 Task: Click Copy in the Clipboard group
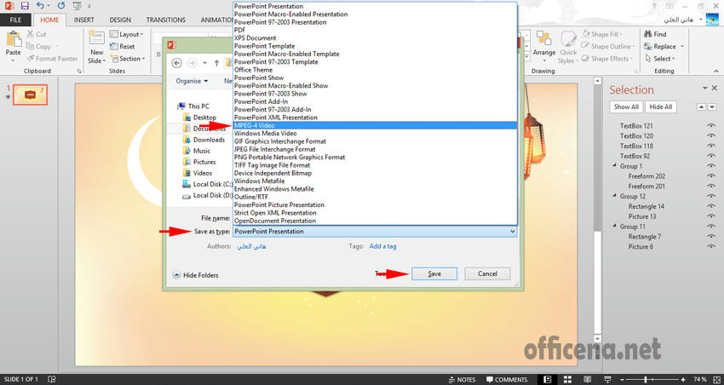pos(38,46)
